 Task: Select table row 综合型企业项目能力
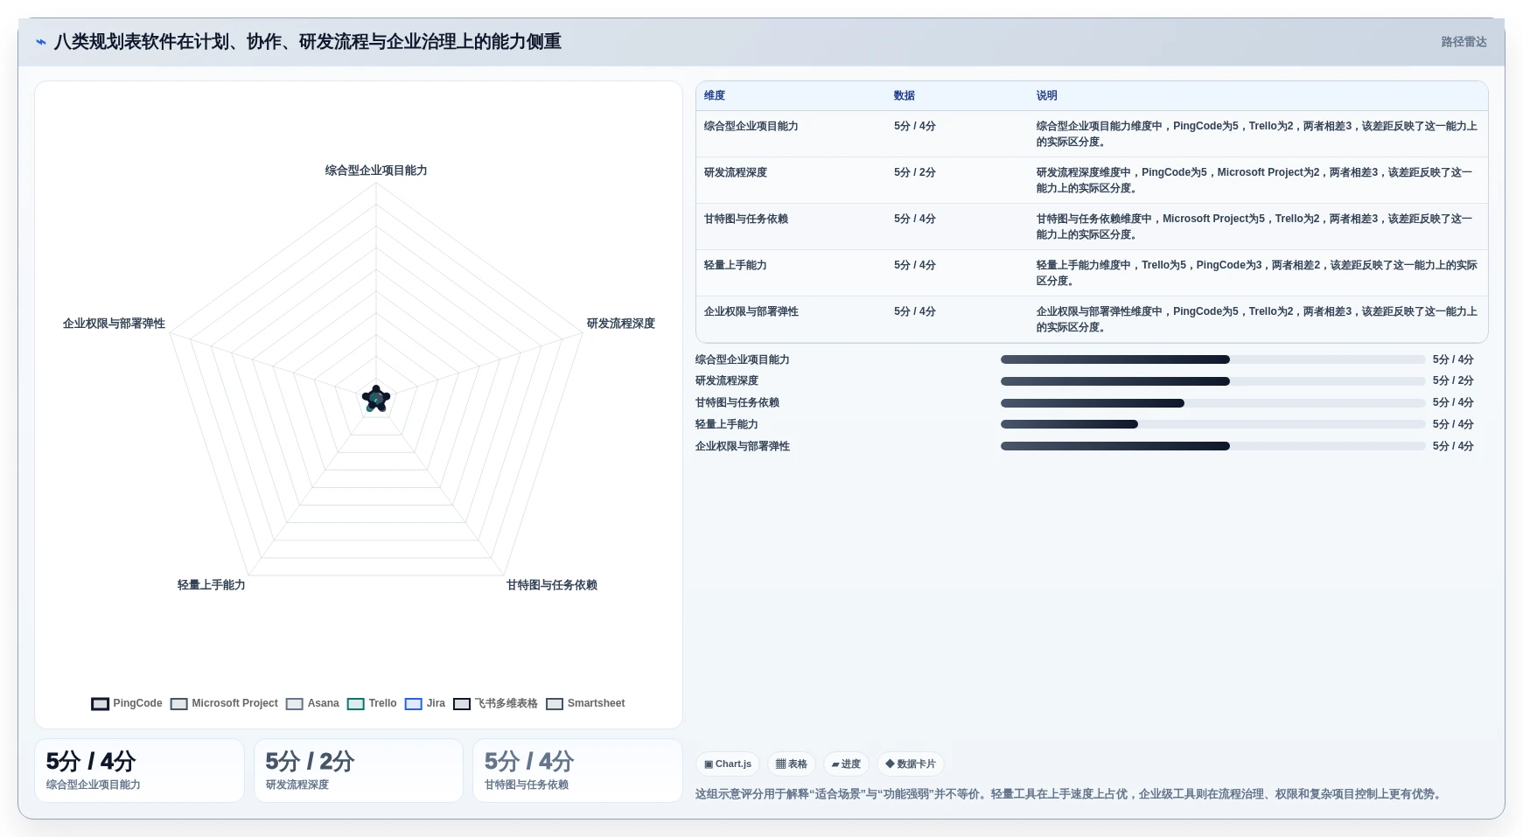1092,134
